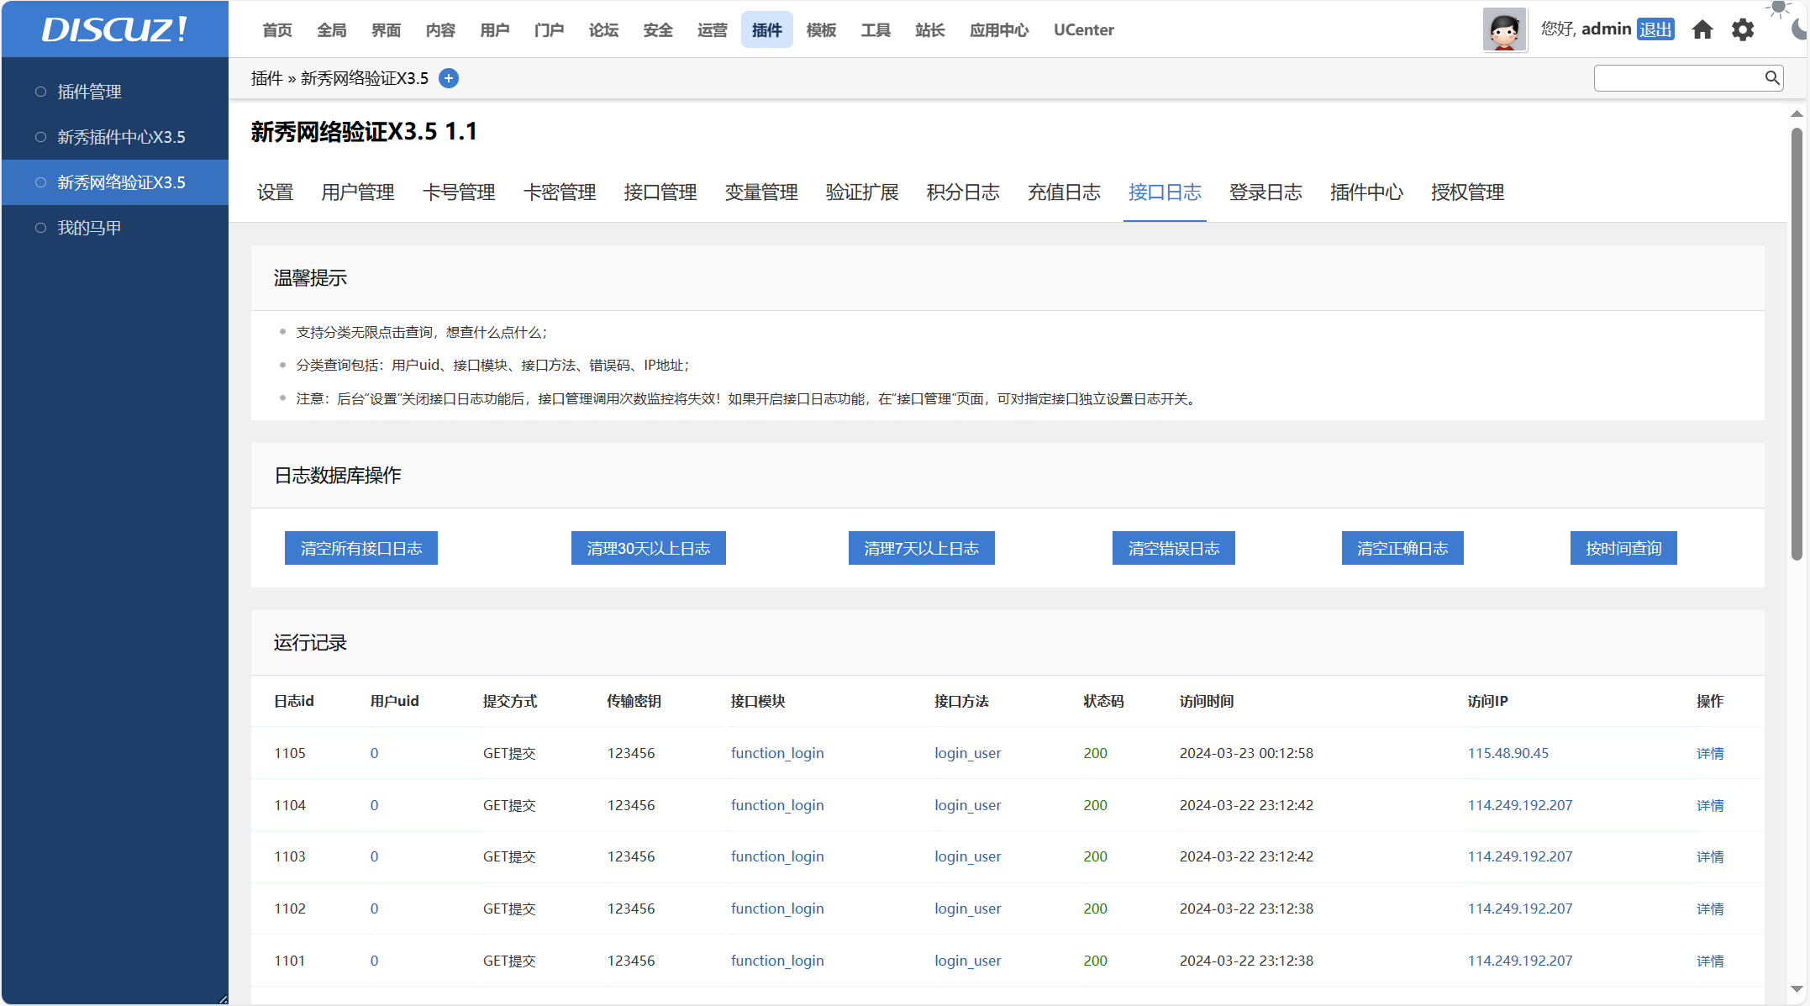Click the Discuz! logo
The image size is (1810, 1006).
coord(114,29)
